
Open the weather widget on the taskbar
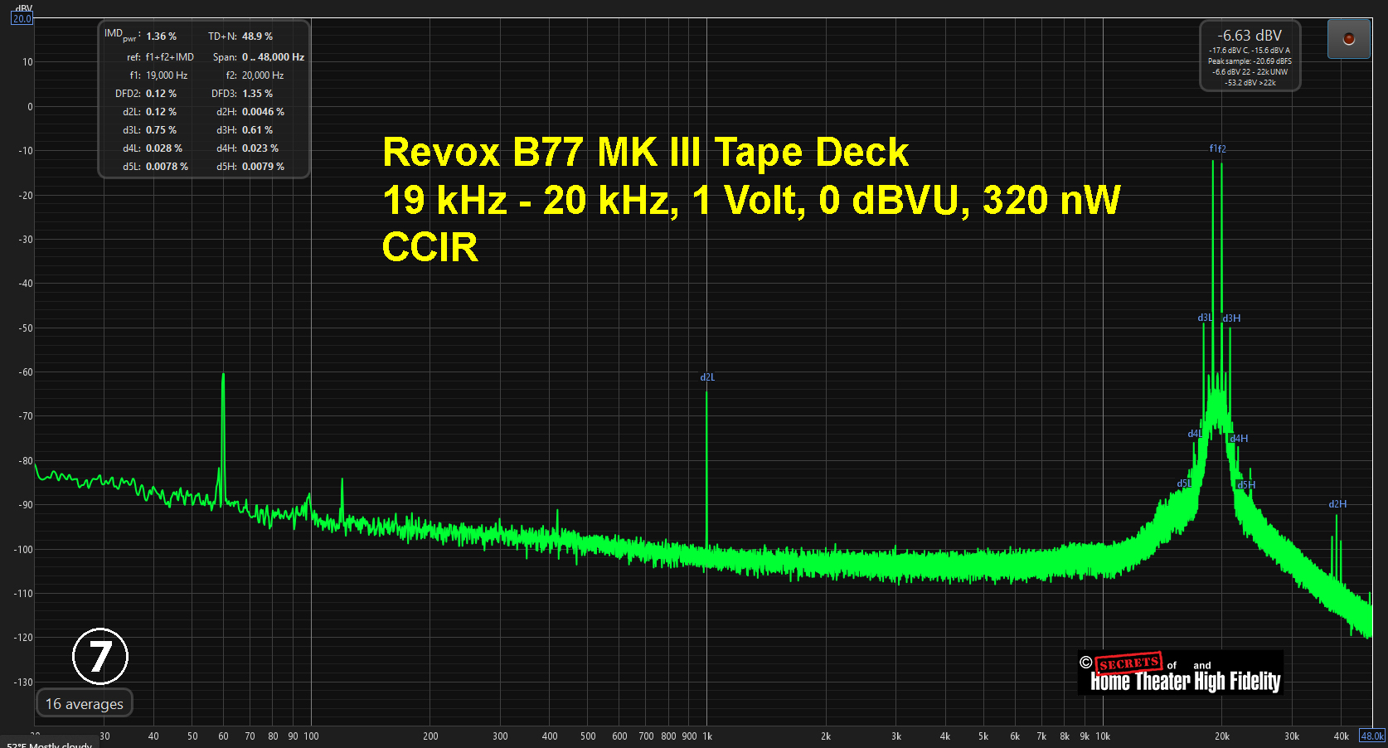50,744
